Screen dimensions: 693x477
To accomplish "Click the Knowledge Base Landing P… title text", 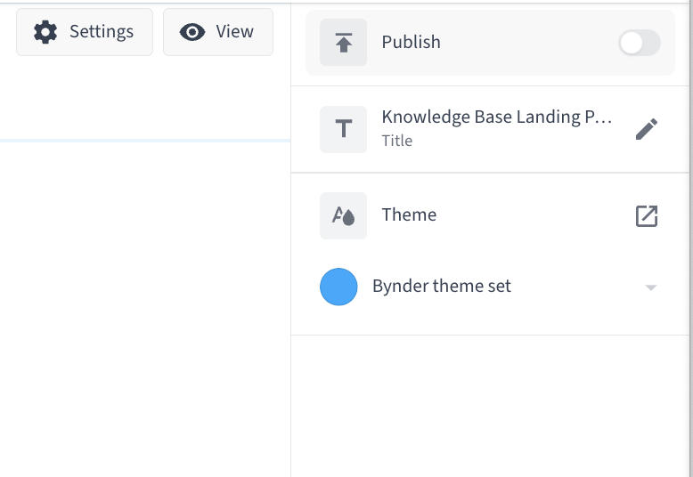I will pyautogui.click(x=497, y=117).
